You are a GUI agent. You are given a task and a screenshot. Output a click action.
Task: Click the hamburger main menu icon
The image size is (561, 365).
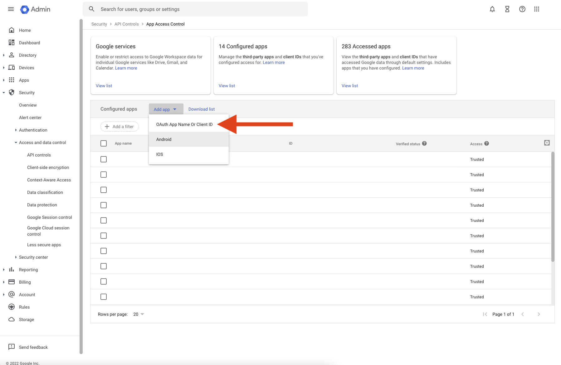coord(11,9)
